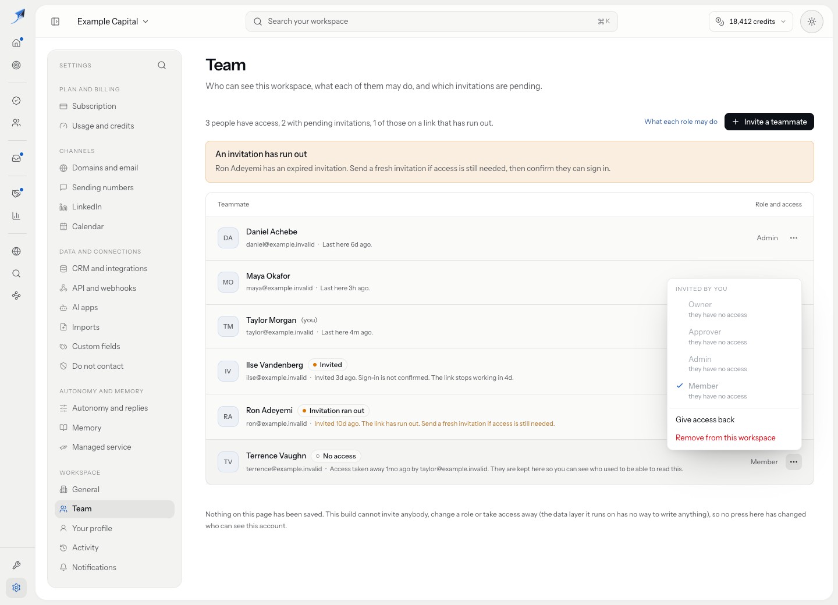The width and height of the screenshot is (838, 605).
Task: Expand the 18,412 credits dropdown
Action: (x=751, y=22)
